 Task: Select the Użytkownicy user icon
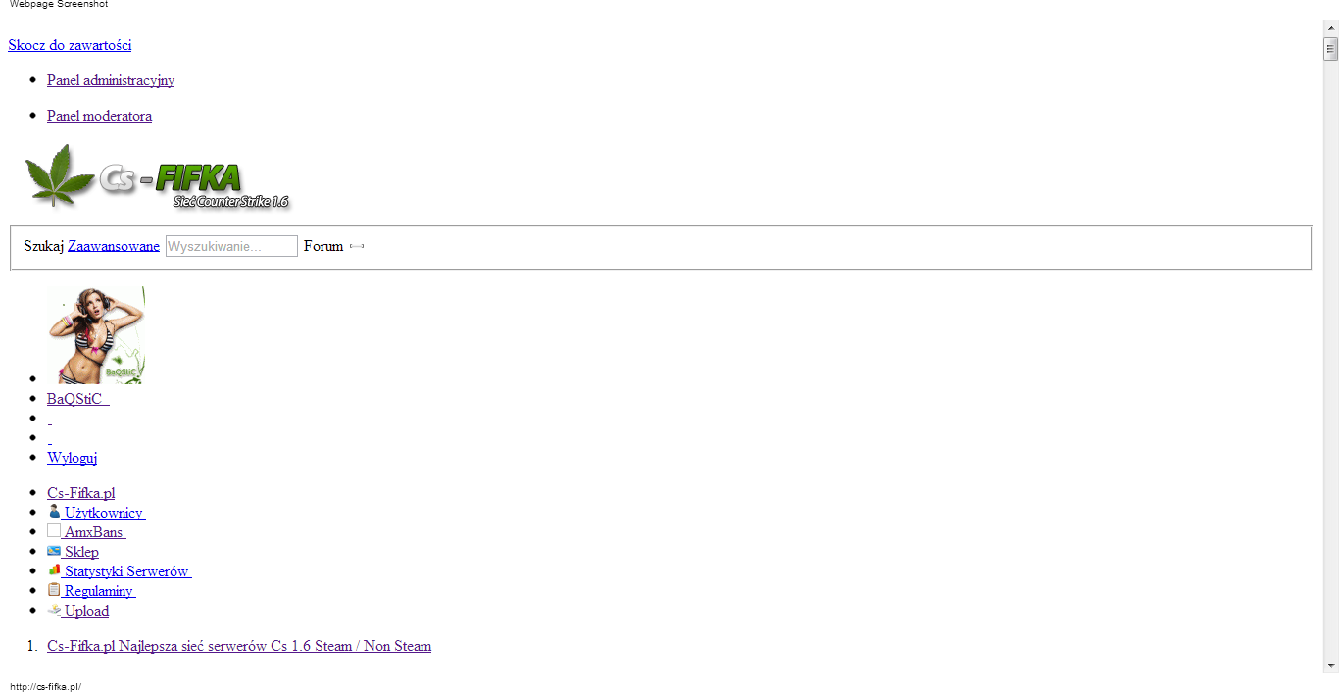click(x=54, y=511)
